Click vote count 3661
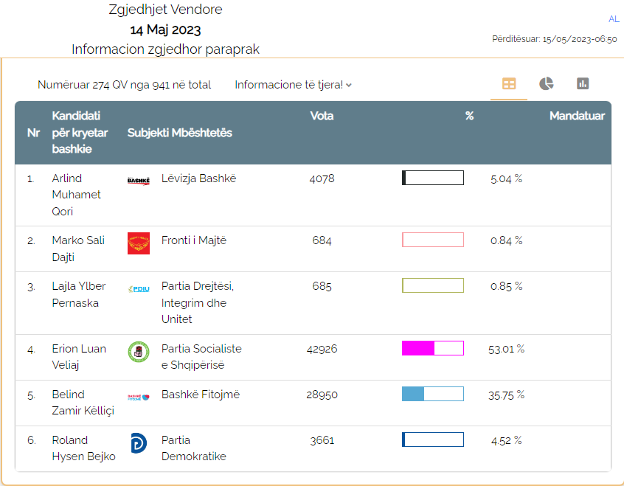 click(322, 440)
